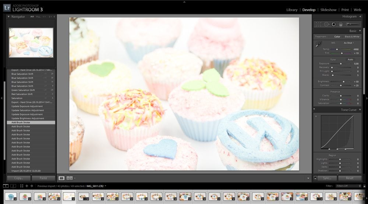Click the Before/After YY view icon
The image size is (368, 204).
tap(70, 178)
